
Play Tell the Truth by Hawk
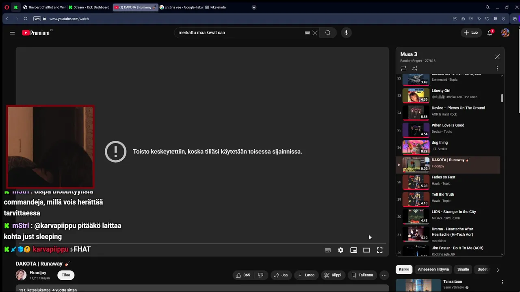coord(448,200)
